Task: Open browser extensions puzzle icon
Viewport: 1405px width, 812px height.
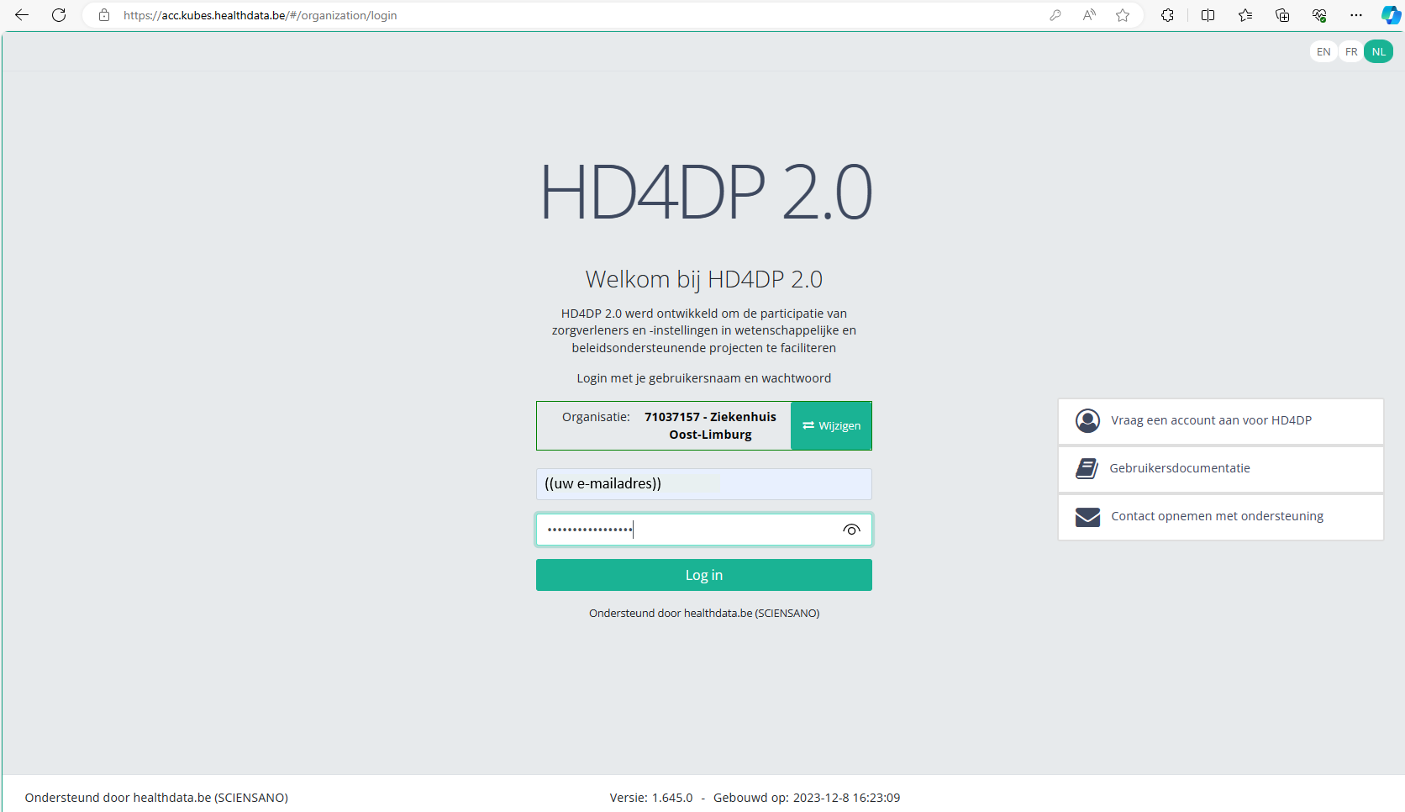Action: tap(1167, 15)
